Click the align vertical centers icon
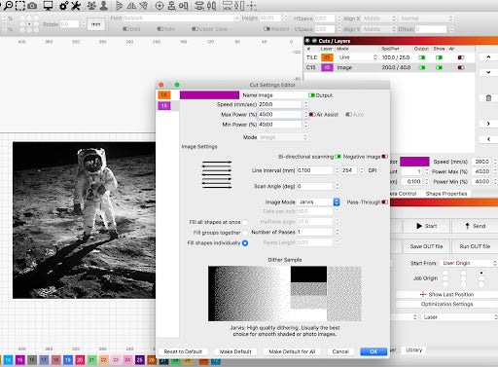498x367 pixels. click(x=171, y=6)
